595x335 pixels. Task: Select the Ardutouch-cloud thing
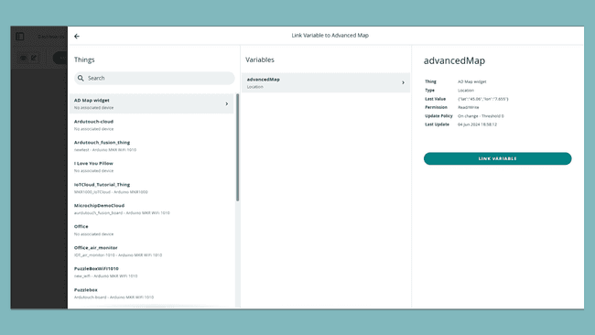152,124
